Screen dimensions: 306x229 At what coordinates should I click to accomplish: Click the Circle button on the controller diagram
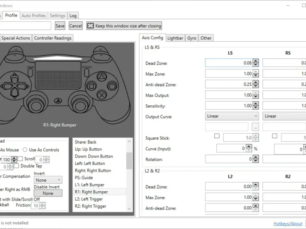[x=112, y=86]
